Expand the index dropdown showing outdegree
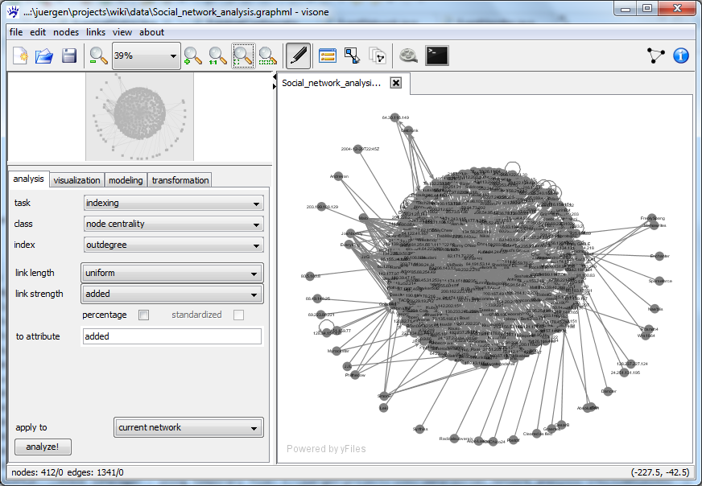The image size is (702, 486). (174, 245)
